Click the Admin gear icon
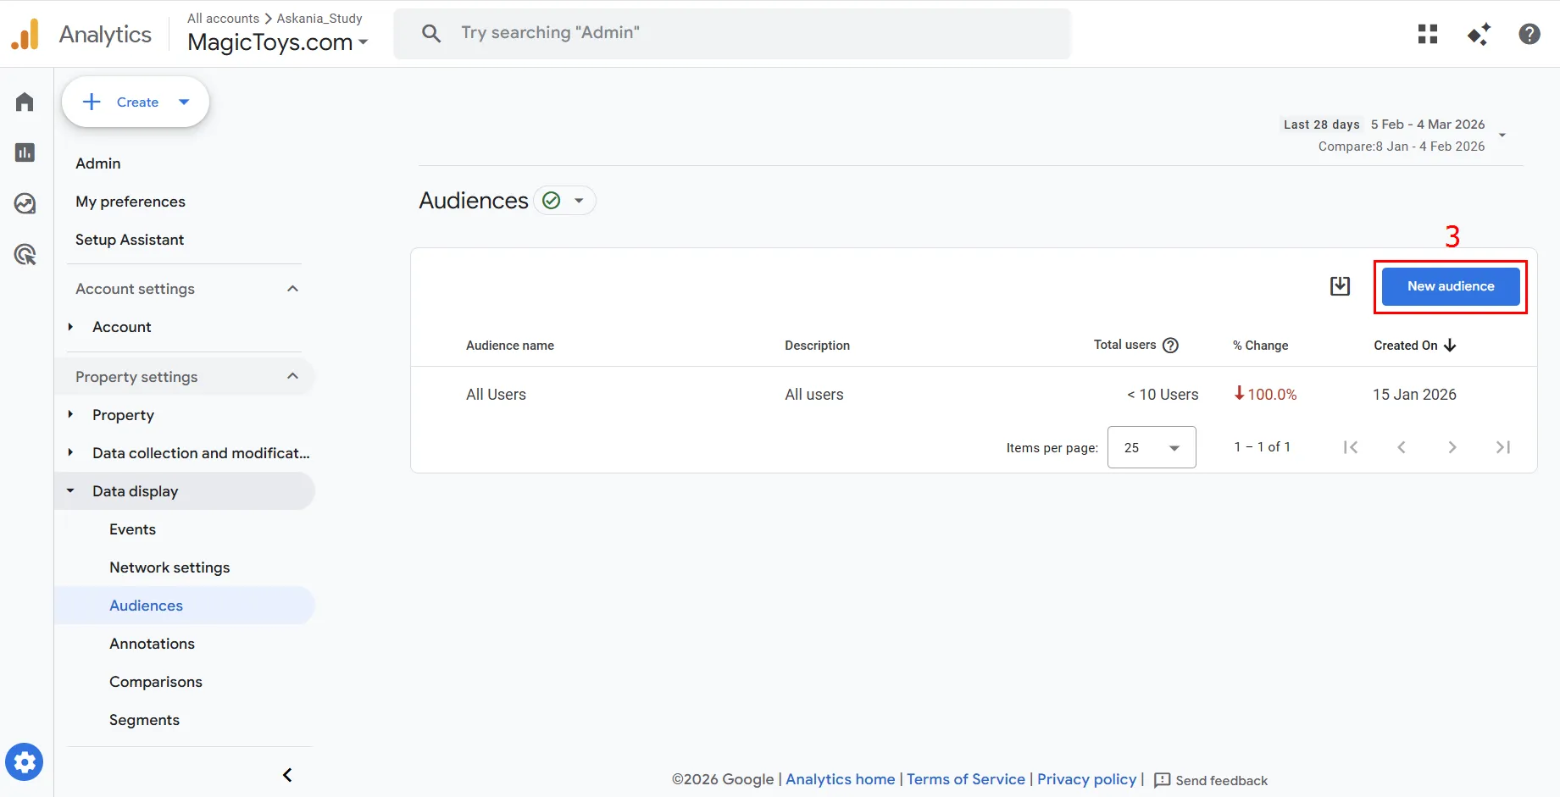The image size is (1560, 797). (25, 762)
